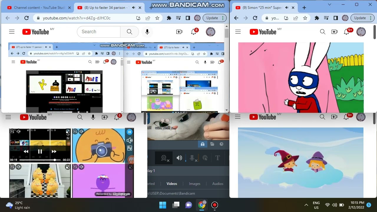Image resolution: width=377 pixels, height=212 pixels.
Task: Open media controls icon in left Chrome toolbar
Action: click(178, 18)
